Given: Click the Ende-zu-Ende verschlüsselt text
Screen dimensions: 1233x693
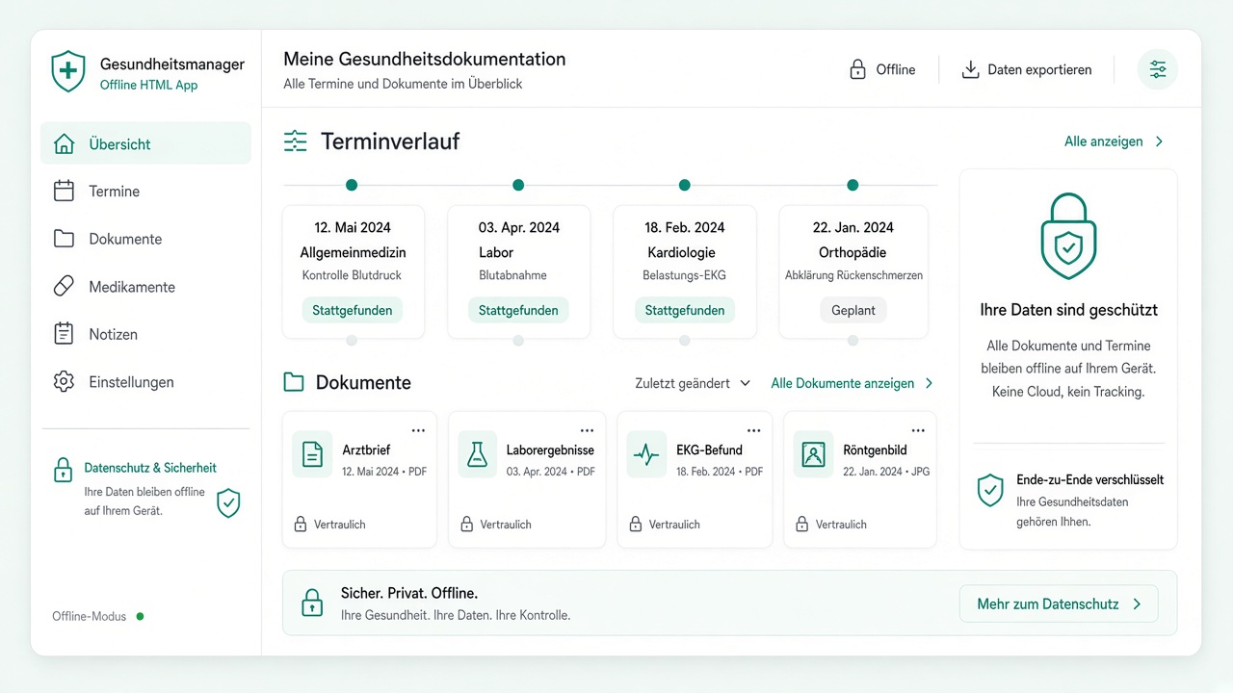Looking at the screenshot, I should 1090,479.
